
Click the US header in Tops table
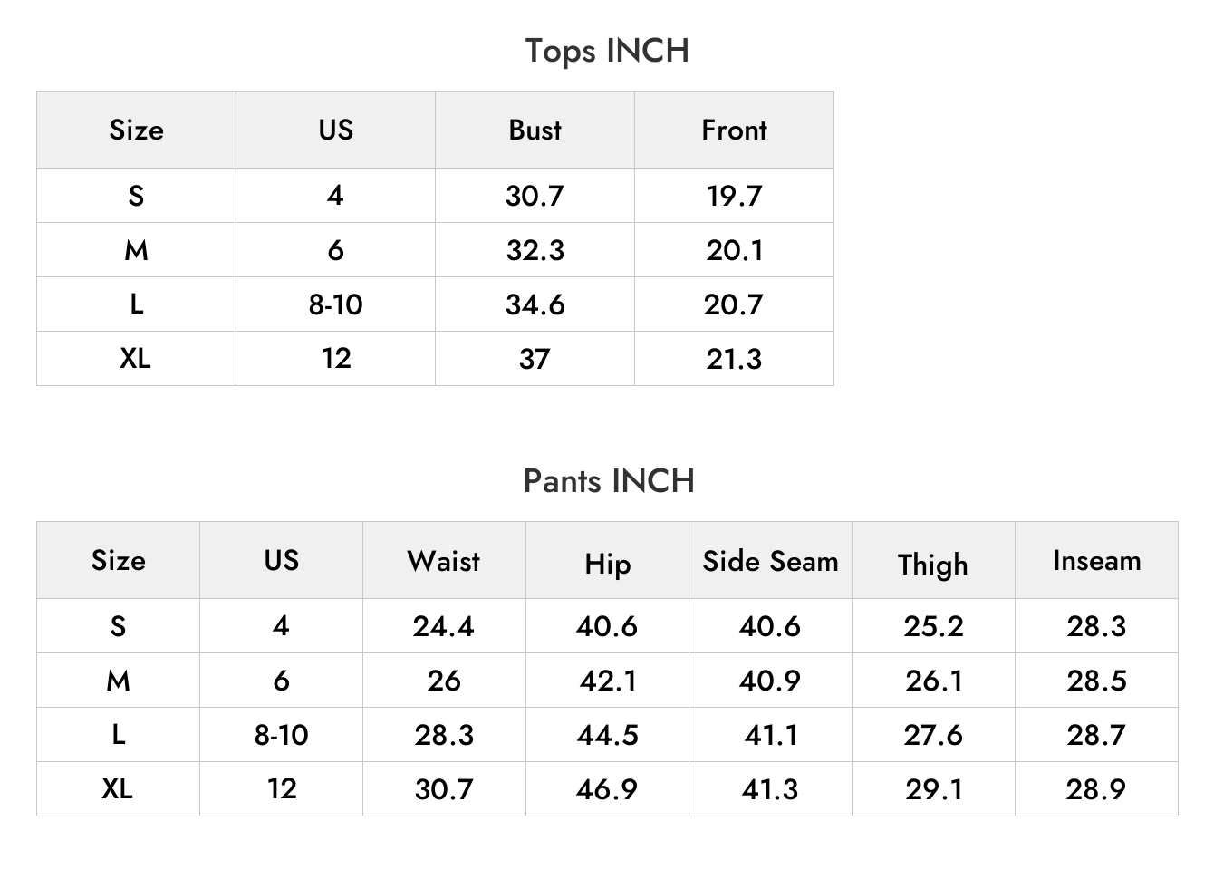click(x=335, y=130)
